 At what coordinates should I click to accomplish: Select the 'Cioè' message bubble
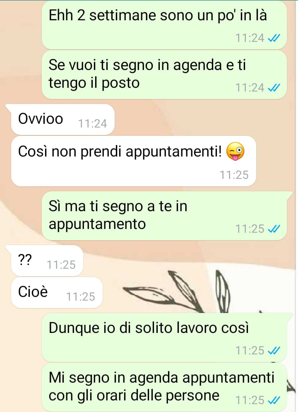tap(57, 292)
